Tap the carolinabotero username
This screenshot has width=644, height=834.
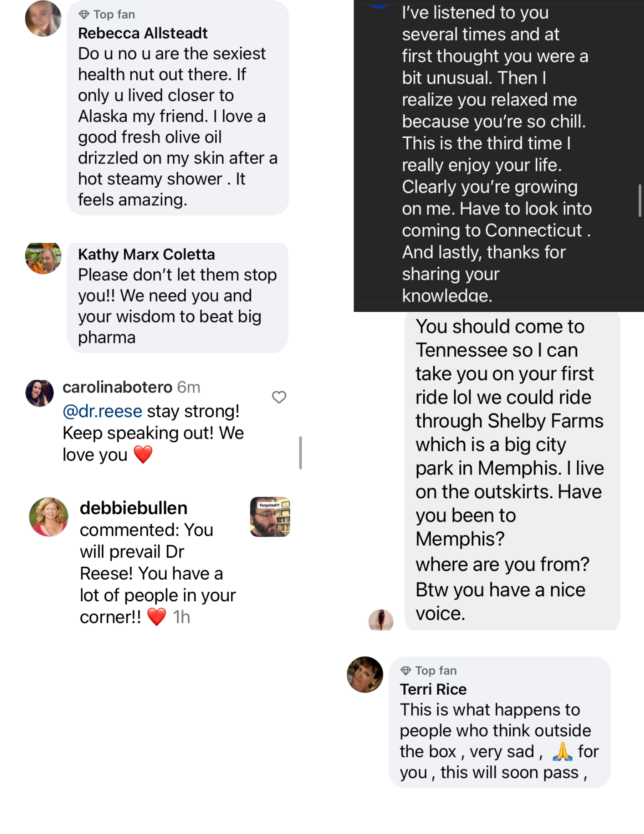click(x=117, y=387)
